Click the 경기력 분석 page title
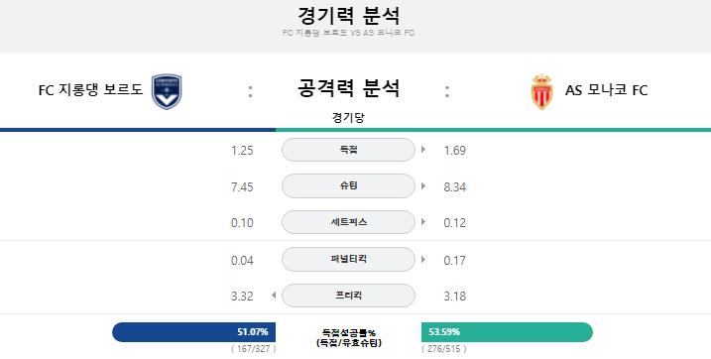Screen dimensions: 711x359 349,16
